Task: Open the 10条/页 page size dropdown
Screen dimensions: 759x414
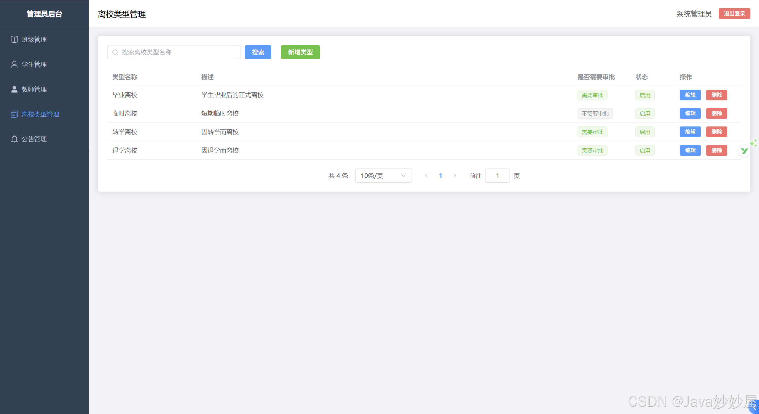Action: 383,176
